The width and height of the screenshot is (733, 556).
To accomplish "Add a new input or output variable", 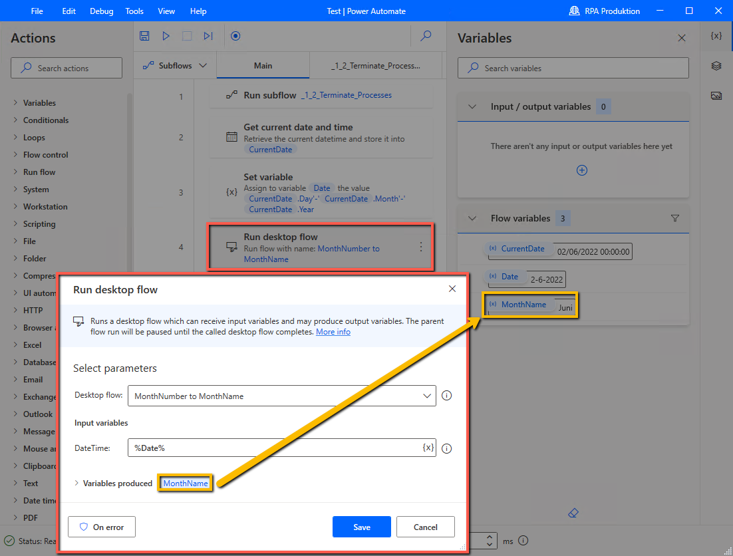I will coord(582,170).
